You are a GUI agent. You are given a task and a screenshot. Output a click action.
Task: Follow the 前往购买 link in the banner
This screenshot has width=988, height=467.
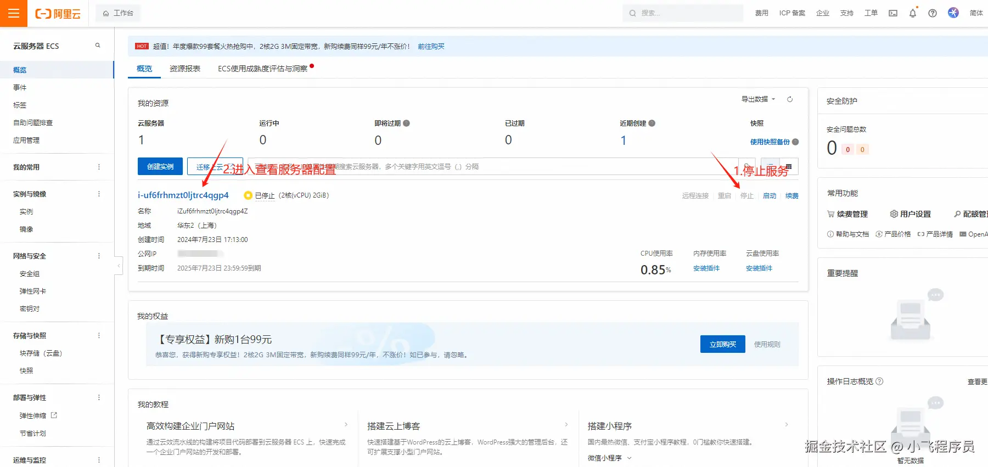click(431, 47)
